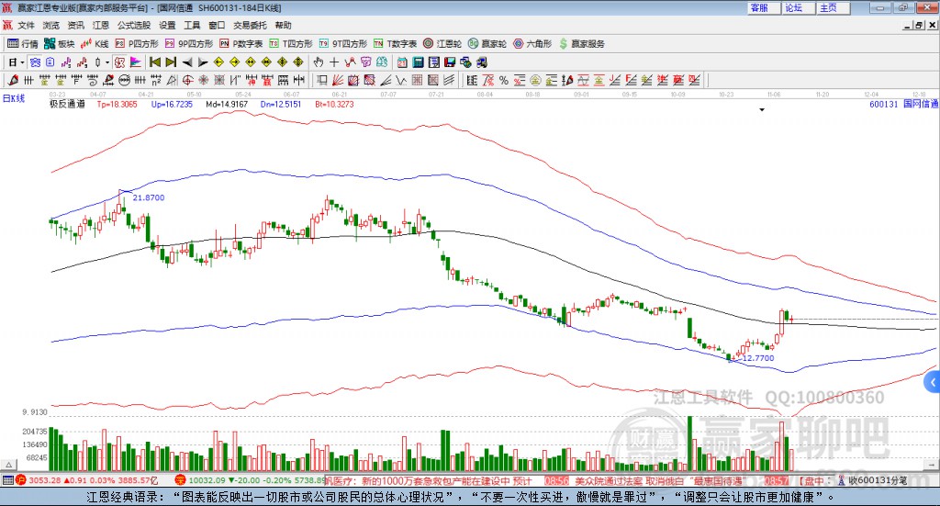Open the 公式选股 menu

[x=134, y=25]
